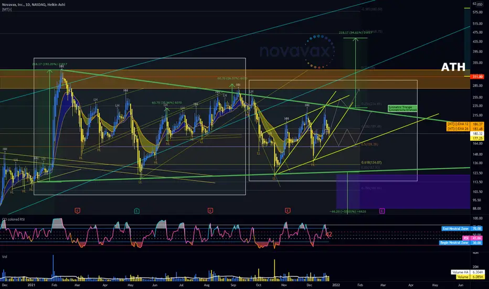
Task: Click the Volume MA 6.304M label
Action: click(467, 272)
